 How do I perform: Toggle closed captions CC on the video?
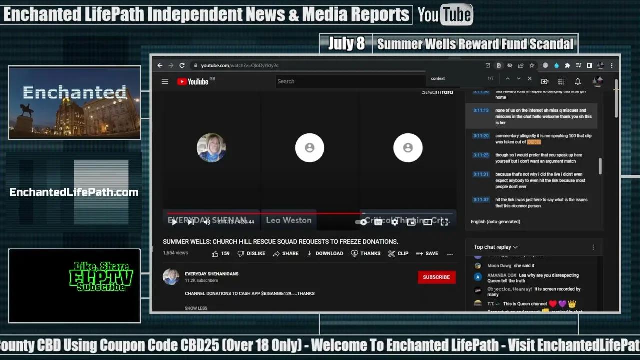378,222
